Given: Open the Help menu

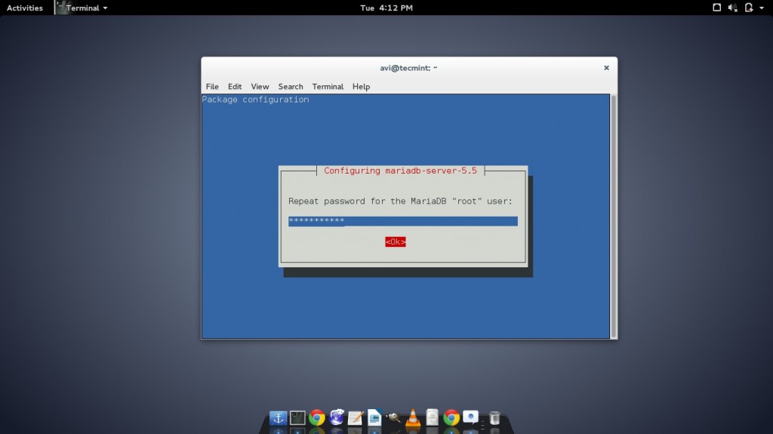Looking at the screenshot, I should click(361, 87).
